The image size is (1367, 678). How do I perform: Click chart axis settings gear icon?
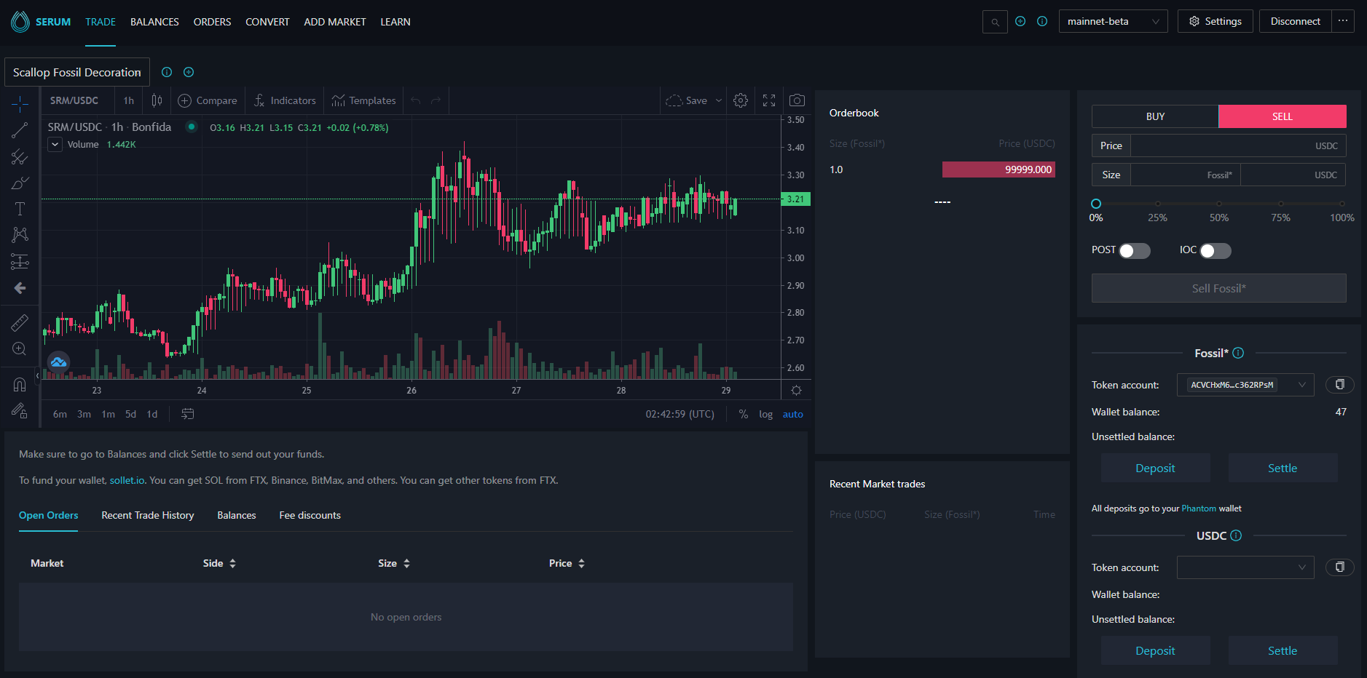pyautogui.click(x=797, y=391)
